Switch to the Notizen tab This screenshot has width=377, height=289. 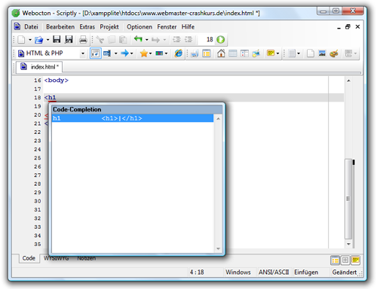pyautogui.click(x=86, y=258)
